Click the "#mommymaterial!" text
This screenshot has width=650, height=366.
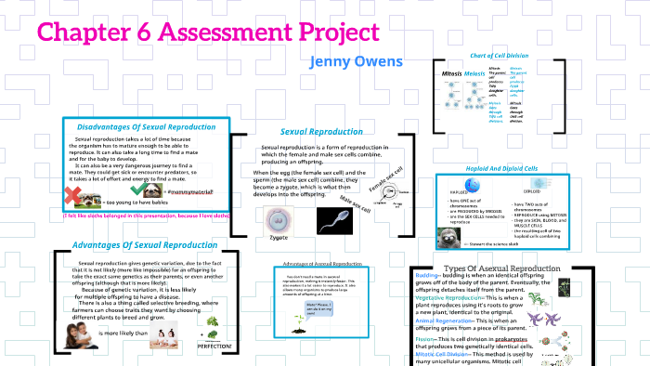pyautogui.click(x=190, y=192)
